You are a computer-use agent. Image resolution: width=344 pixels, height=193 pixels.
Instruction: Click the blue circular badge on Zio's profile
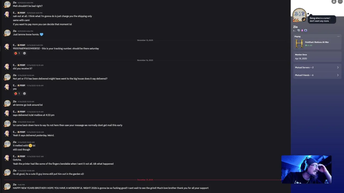pos(306,31)
